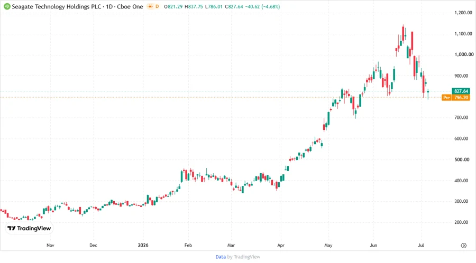Click the Jun label on time axis

(373, 245)
